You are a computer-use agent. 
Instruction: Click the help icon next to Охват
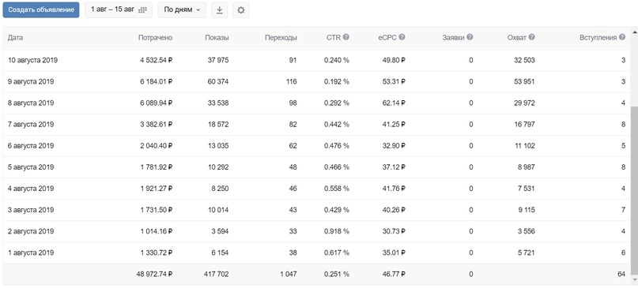pyautogui.click(x=532, y=37)
